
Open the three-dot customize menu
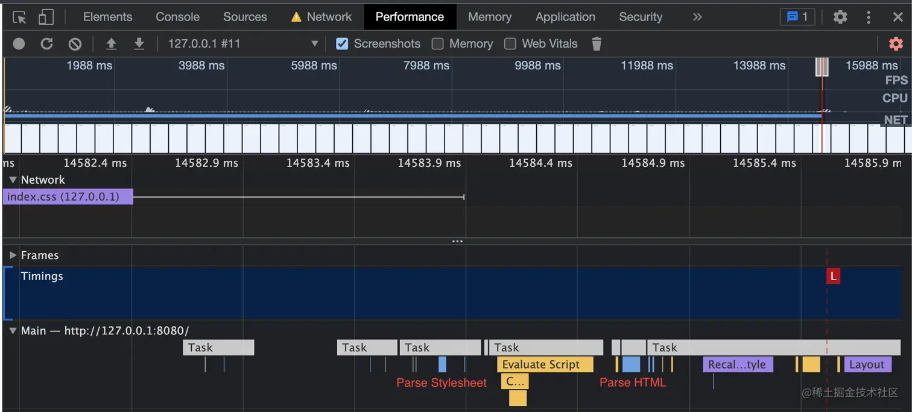pos(869,16)
